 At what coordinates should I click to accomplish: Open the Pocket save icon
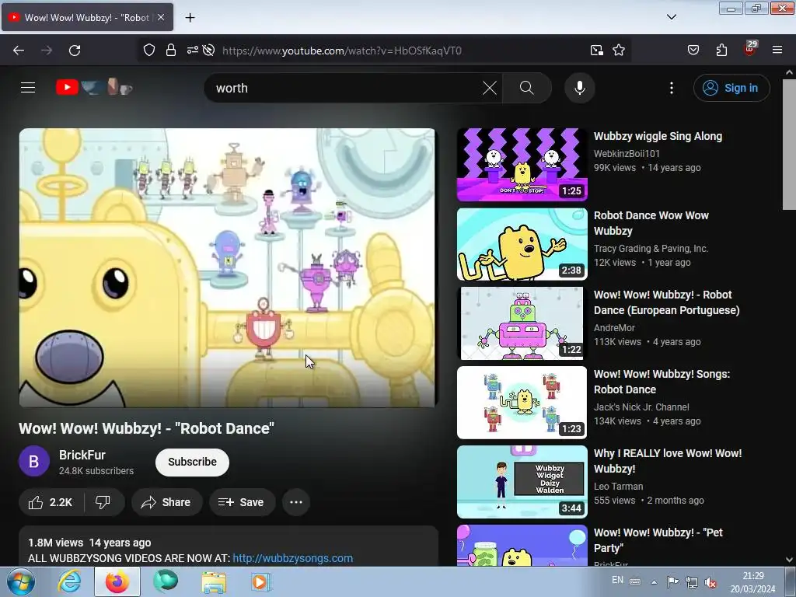pyautogui.click(x=693, y=51)
